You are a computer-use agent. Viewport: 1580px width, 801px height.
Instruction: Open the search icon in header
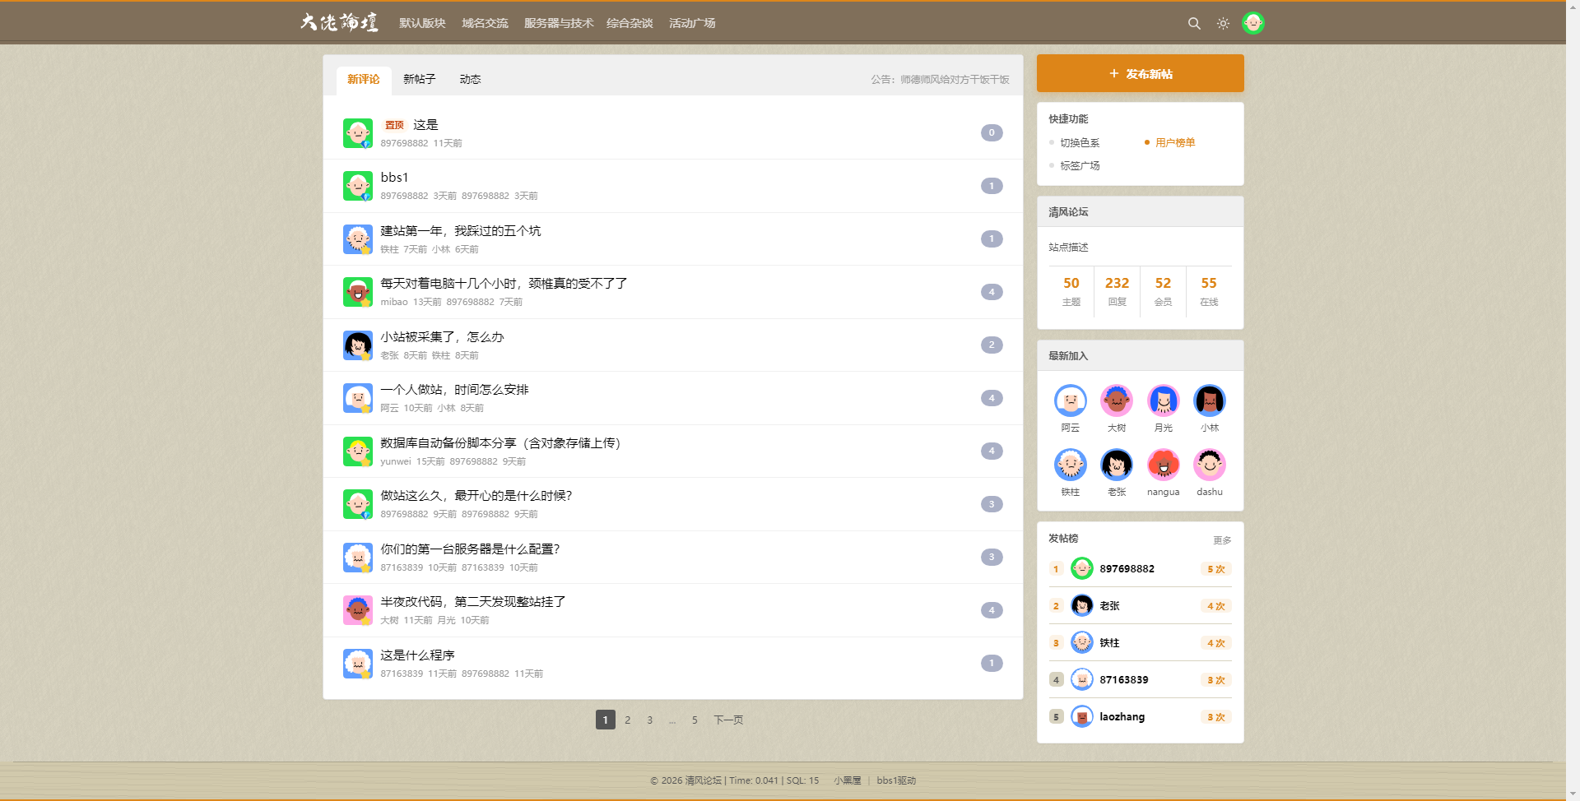[x=1194, y=24]
